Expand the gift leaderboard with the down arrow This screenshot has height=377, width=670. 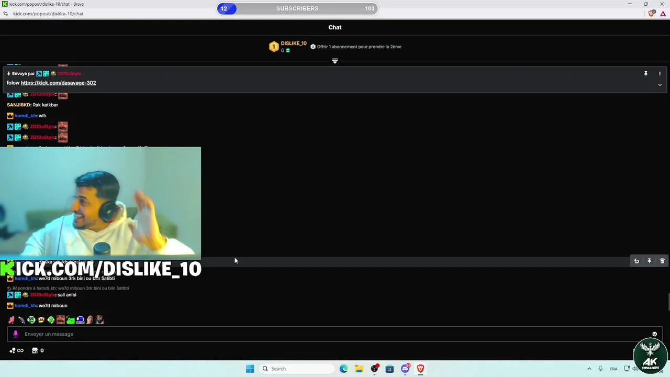335,61
